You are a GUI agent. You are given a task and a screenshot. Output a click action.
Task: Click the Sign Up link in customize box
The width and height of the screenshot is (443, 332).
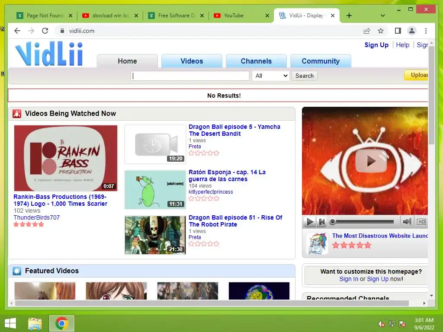(x=378, y=279)
